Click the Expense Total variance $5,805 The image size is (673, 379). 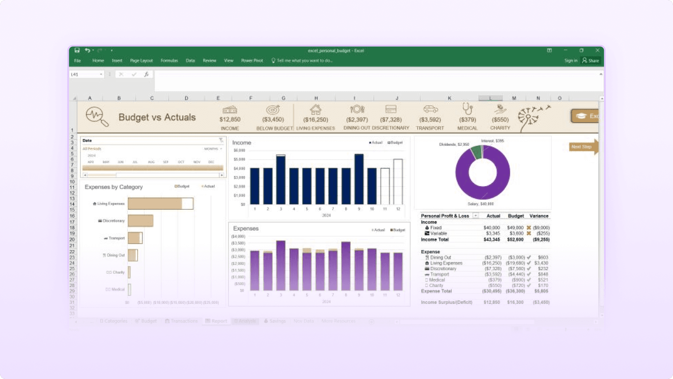(x=541, y=291)
